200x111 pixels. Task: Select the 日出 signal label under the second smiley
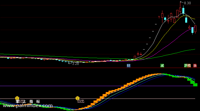81,101
